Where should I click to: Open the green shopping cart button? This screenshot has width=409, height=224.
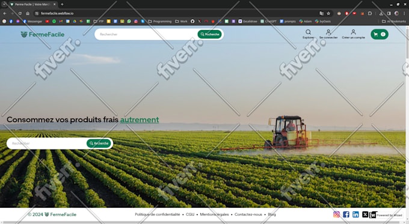380,34
